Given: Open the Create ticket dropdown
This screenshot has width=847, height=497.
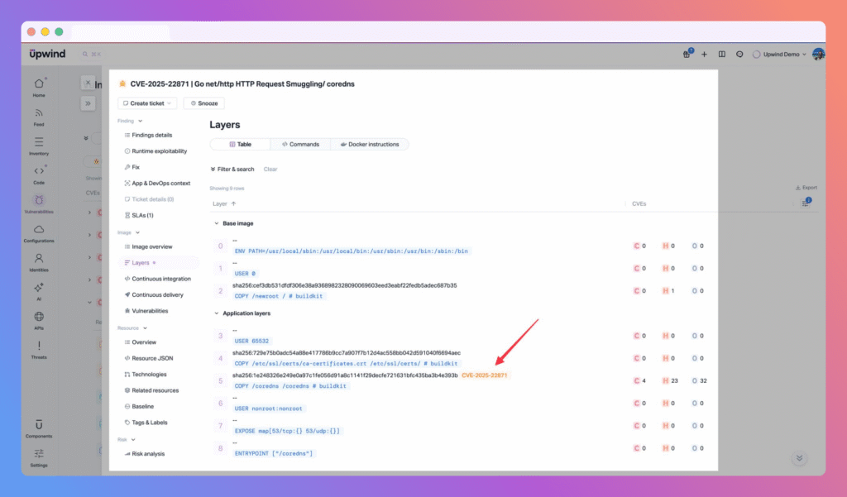Looking at the screenshot, I should (147, 103).
